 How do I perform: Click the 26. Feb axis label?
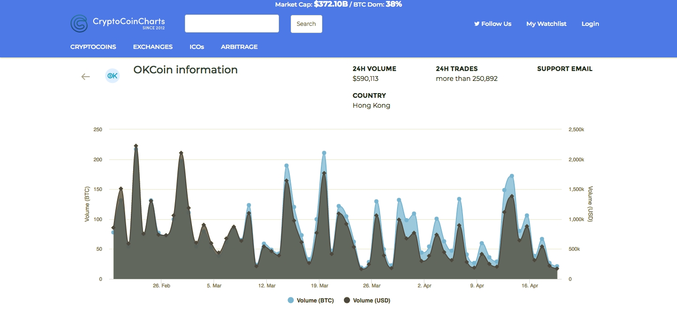161,286
